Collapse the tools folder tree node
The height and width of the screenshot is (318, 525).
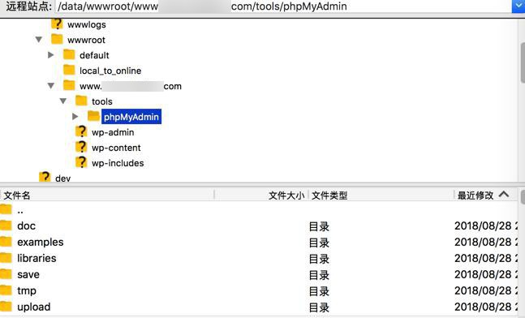(x=63, y=101)
